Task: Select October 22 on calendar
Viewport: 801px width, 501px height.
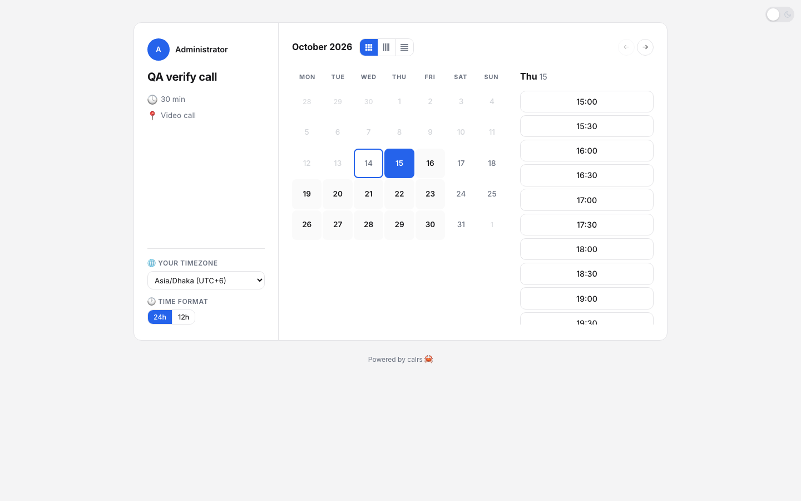Action: pos(399,194)
